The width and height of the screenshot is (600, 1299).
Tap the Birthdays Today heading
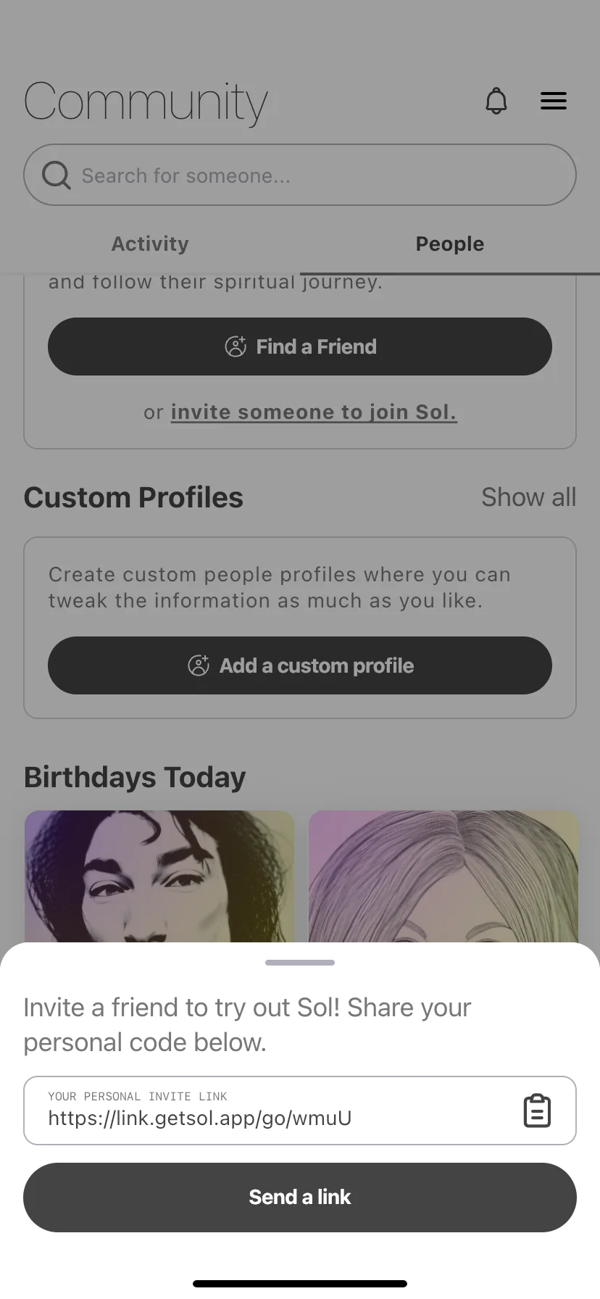click(x=135, y=777)
